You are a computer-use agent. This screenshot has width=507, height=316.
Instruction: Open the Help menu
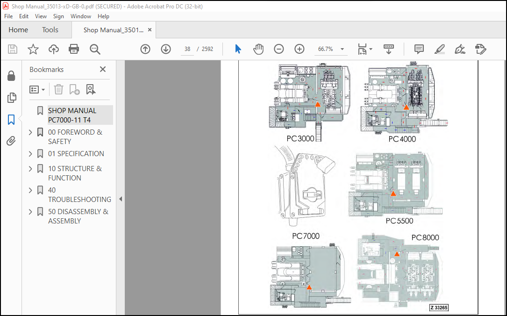coord(103,16)
